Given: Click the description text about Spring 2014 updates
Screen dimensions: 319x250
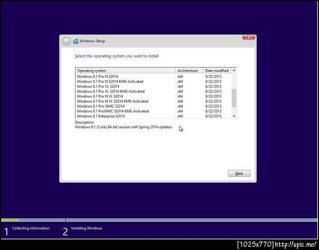Looking at the screenshot, I should (123, 127).
